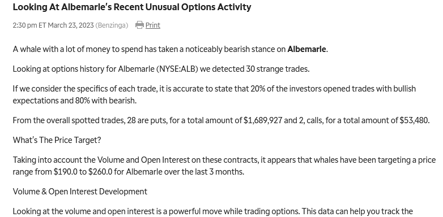Click the bold Albemarle word in first paragraph
This screenshot has height=217, width=443.
[x=306, y=49]
